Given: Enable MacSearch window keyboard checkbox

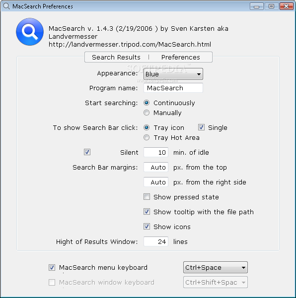Looking at the screenshot, I should [x=52, y=283].
